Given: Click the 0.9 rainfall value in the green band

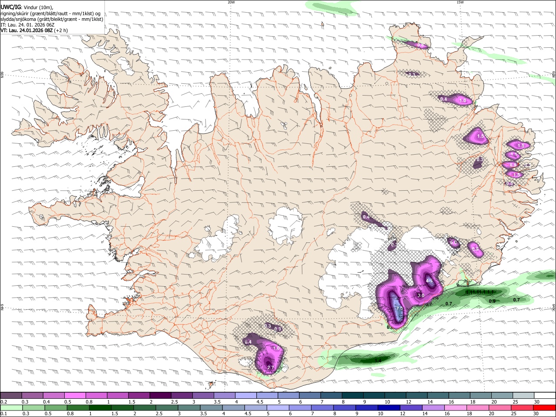Looking at the screenshot, I should (492, 301).
